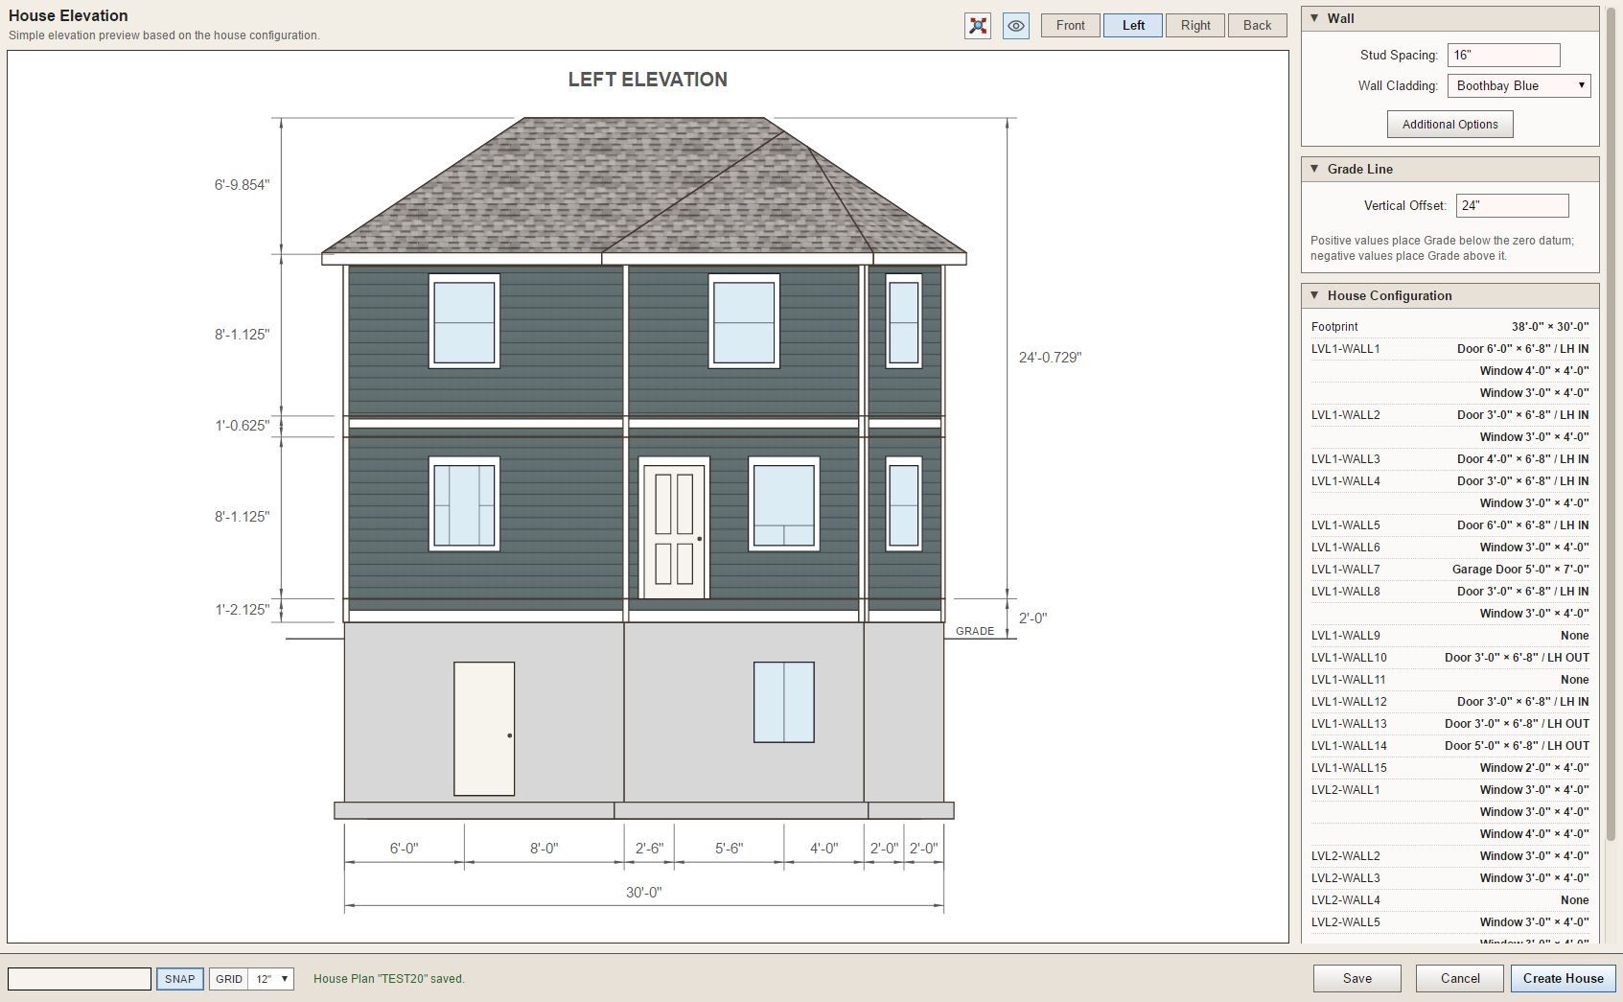Select LVL1-WALL14 Door 5'-0" row
Viewport: 1623px width, 1002px height.
1449,746
